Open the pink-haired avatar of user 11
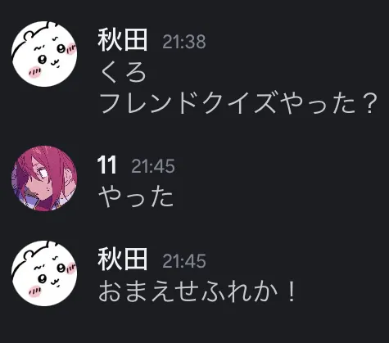Viewport: 389px width, 343px height. pyautogui.click(x=44, y=178)
